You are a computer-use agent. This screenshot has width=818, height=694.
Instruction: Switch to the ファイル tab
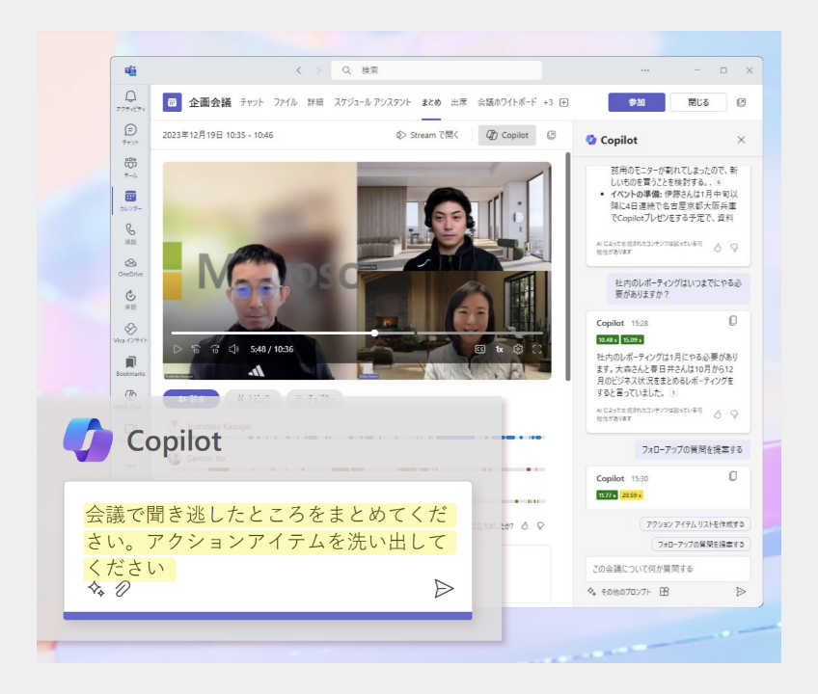(x=285, y=102)
